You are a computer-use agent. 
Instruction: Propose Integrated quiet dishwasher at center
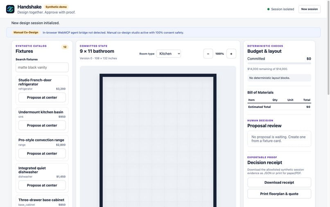click(42, 185)
